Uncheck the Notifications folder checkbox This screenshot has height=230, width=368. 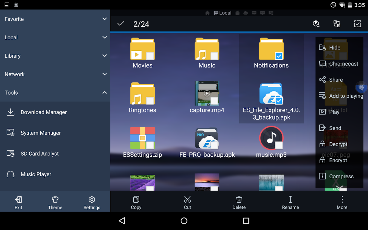click(279, 56)
